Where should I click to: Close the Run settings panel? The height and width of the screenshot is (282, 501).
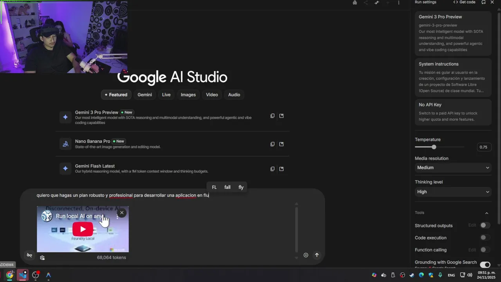pos(492,2)
